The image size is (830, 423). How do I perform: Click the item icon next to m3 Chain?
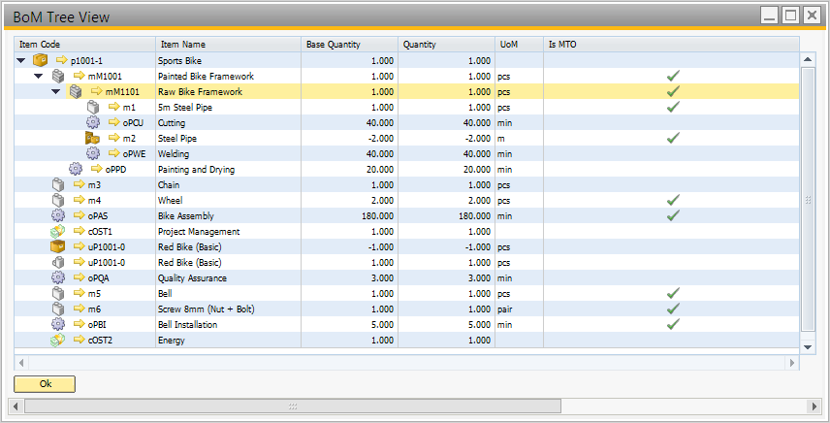pyautogui.click(x=57, y=184)
